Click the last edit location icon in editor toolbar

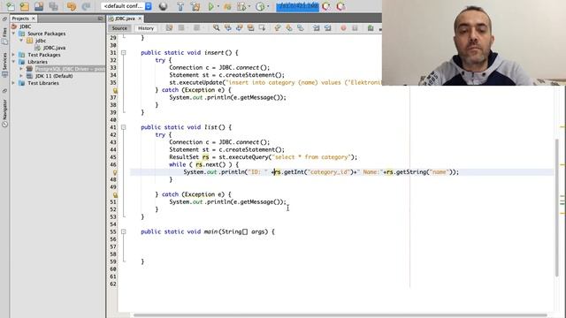point(169,27)
